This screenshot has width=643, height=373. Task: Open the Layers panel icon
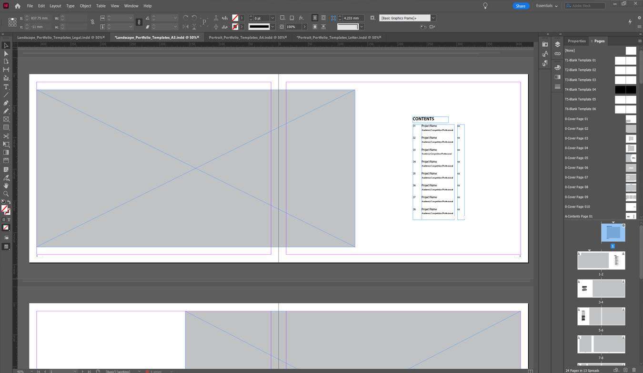(x=557, y=44)
